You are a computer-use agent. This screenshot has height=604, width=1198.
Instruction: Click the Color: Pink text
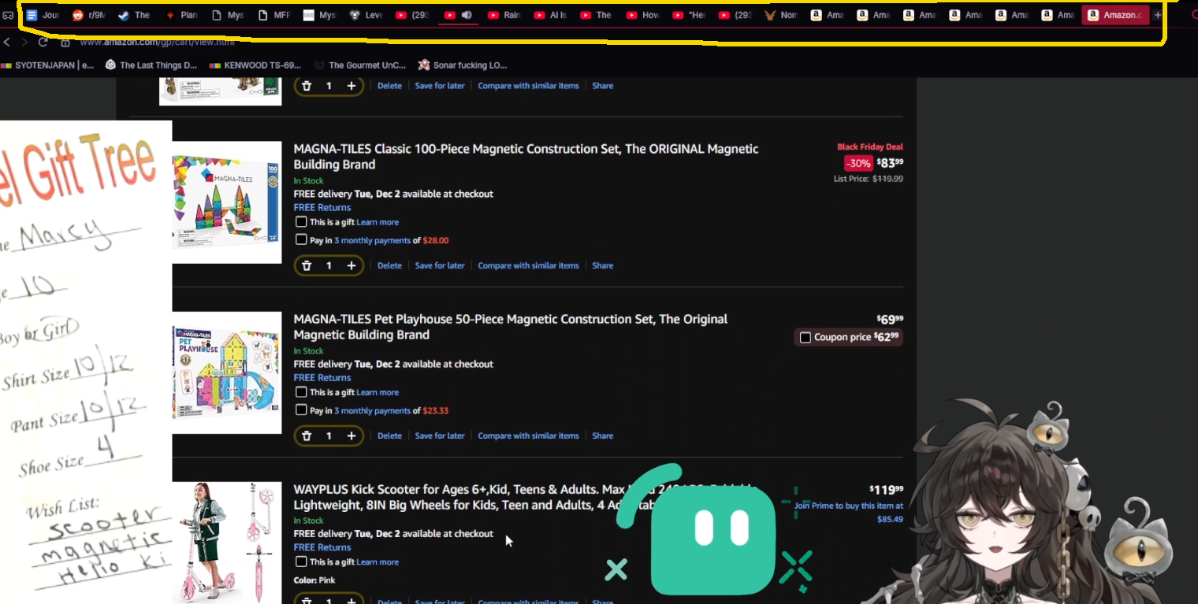(314, 580)
